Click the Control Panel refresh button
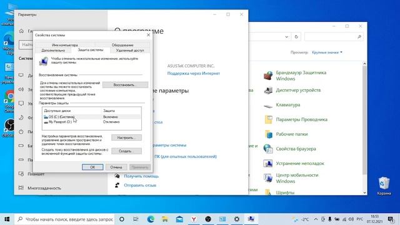400x225 pixels. coord(296,37)
